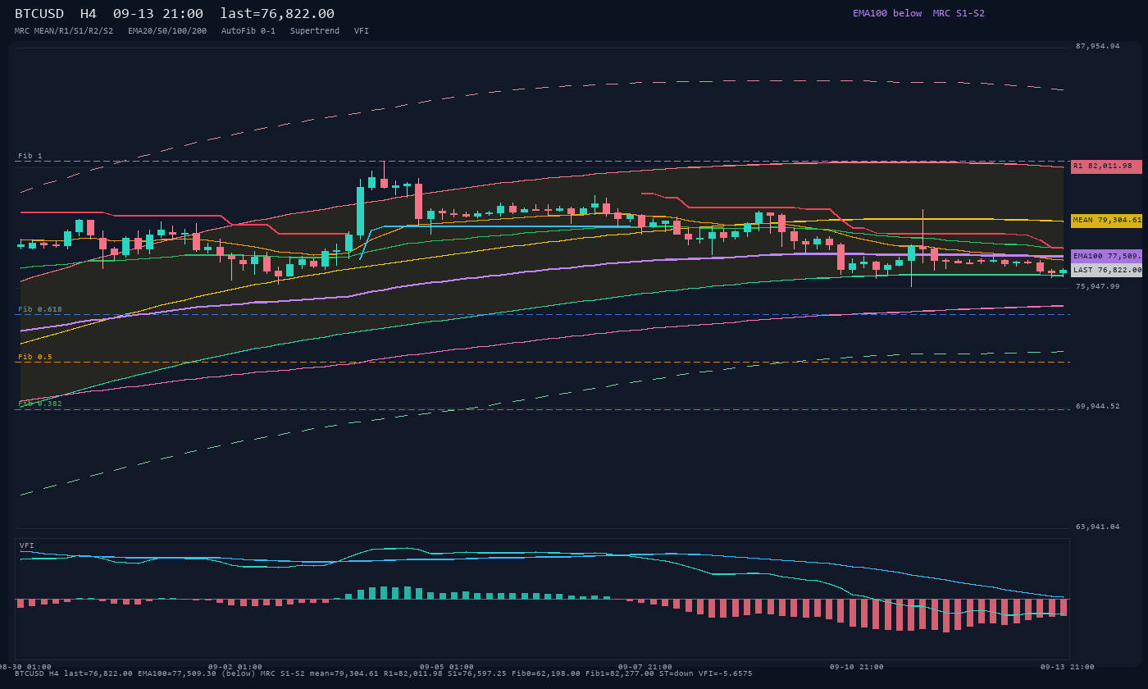Screen dimensions: 1148x689
Task: Click the 'Fib 0.618' level label
Action: 40,309
